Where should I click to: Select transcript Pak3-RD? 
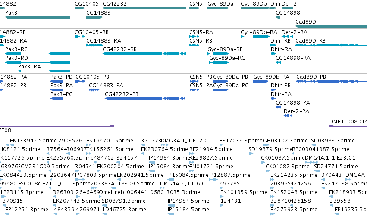coord(38,62)
